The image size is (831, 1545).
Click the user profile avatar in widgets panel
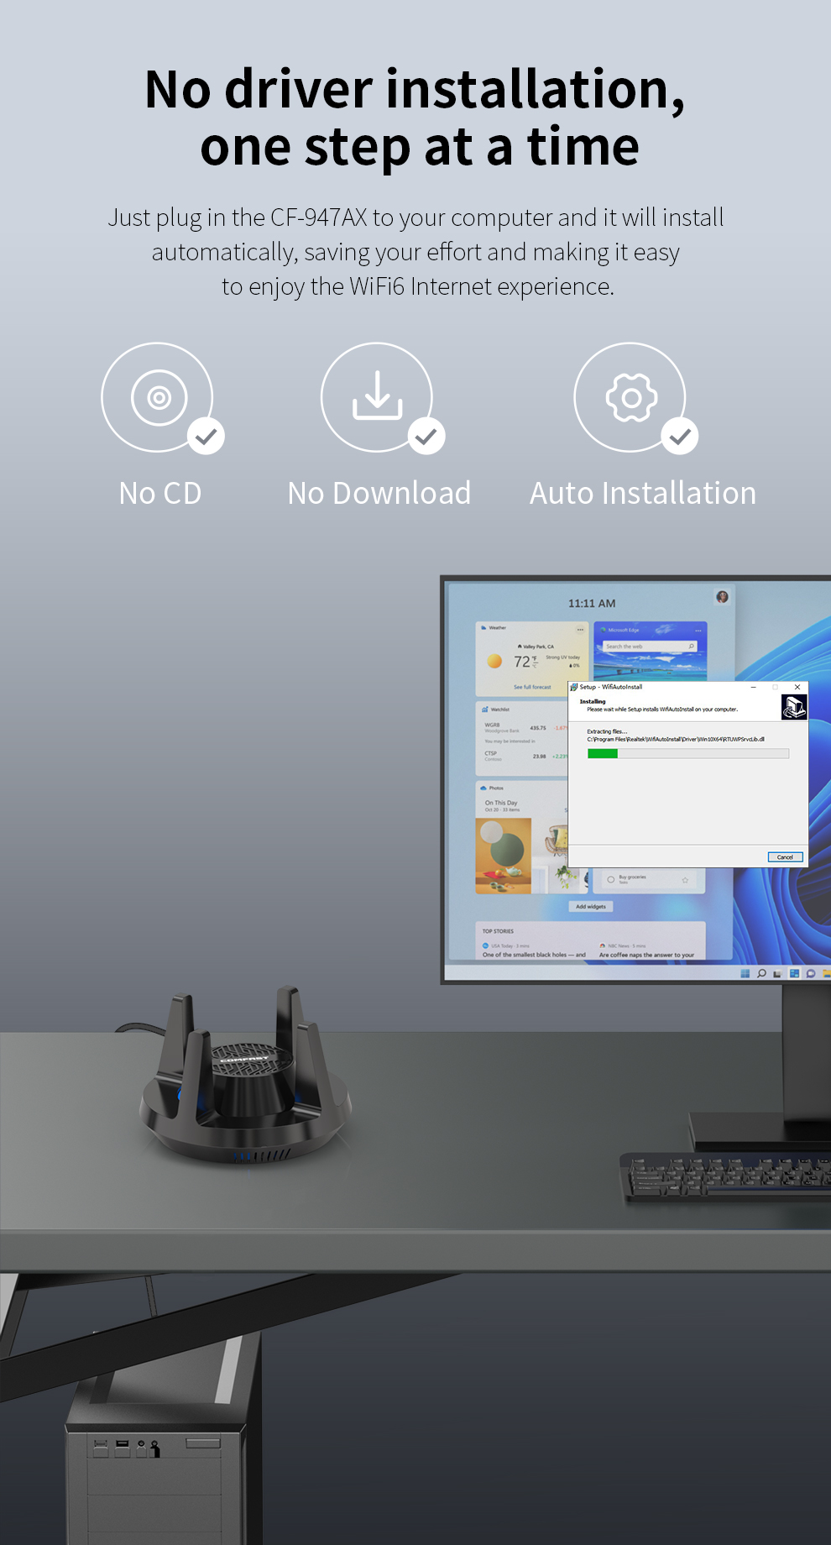722,597
